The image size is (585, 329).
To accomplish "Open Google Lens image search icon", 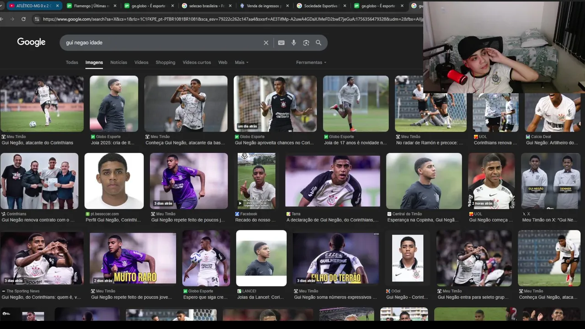I will pos(306,42).
